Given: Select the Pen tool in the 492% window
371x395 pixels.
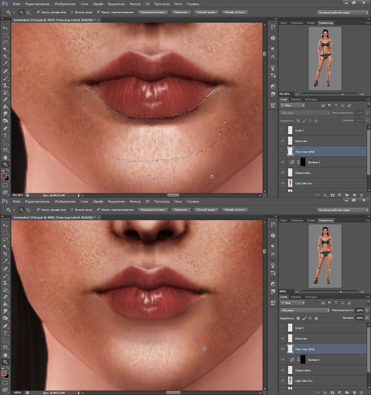Looking at the screenshot, I should point(5,128).
